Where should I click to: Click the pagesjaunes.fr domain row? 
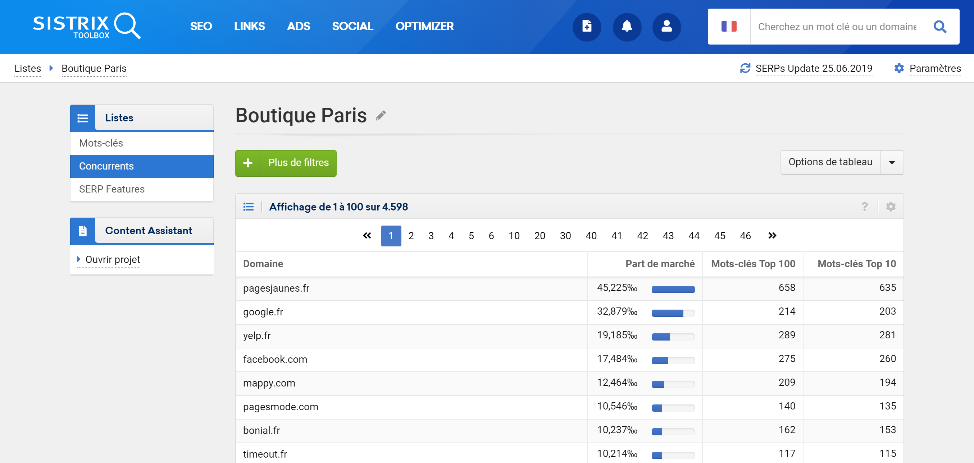point(569,288)
